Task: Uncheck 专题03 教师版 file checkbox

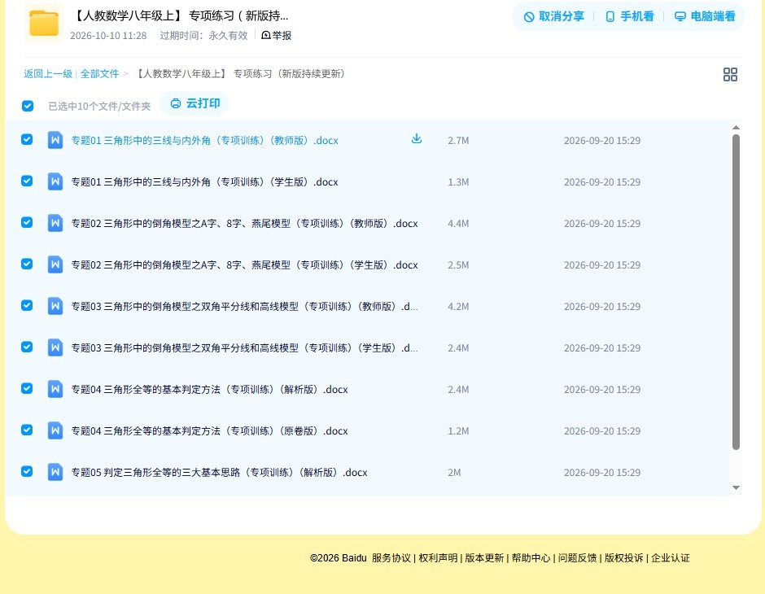Action: (27, 305)
